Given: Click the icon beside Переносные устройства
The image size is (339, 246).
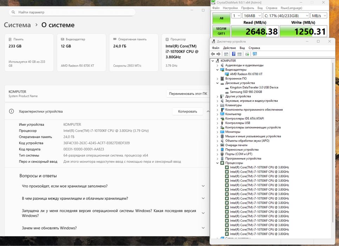Looking at the screenshot, I should 222,149.
